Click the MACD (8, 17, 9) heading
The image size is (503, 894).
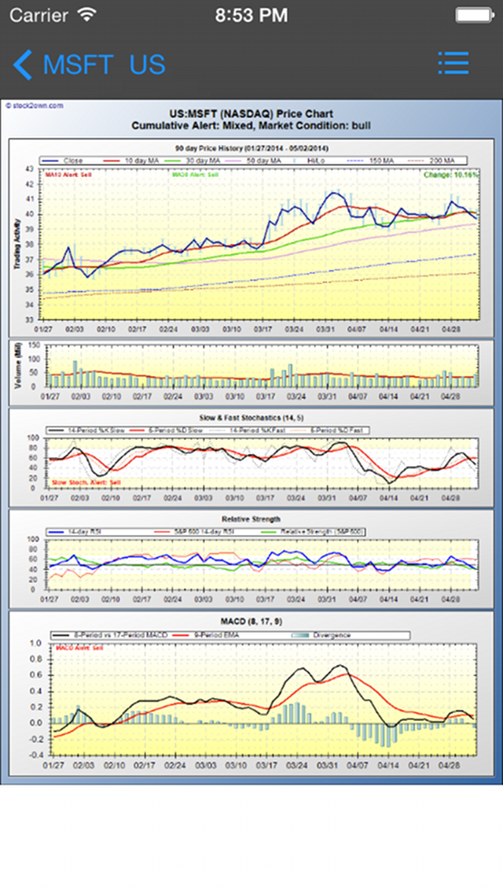(x=251, y=621)
